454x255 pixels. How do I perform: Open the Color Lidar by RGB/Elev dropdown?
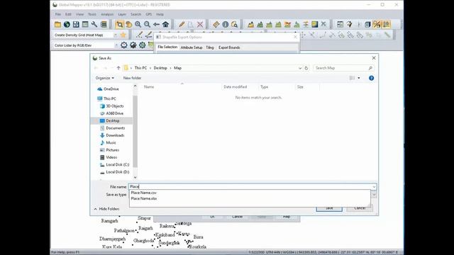click(116, 45)
